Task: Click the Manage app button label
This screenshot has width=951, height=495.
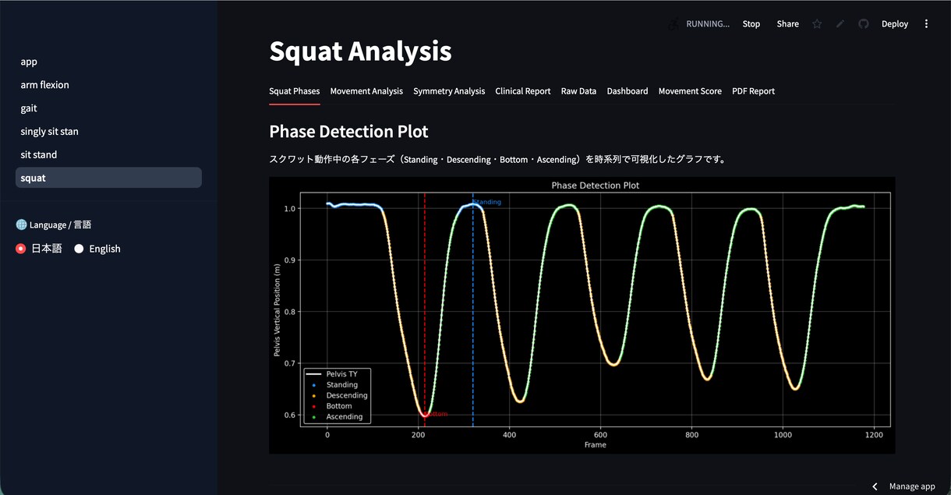Action: point(912,486)
